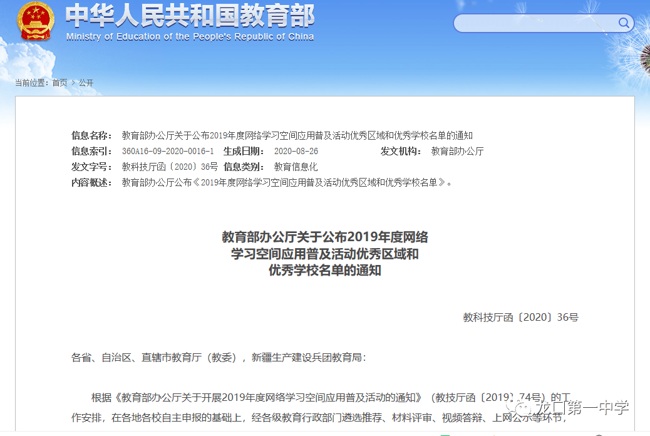Click the 发文字号 label

pyautogui.click(x=91, y=167)
